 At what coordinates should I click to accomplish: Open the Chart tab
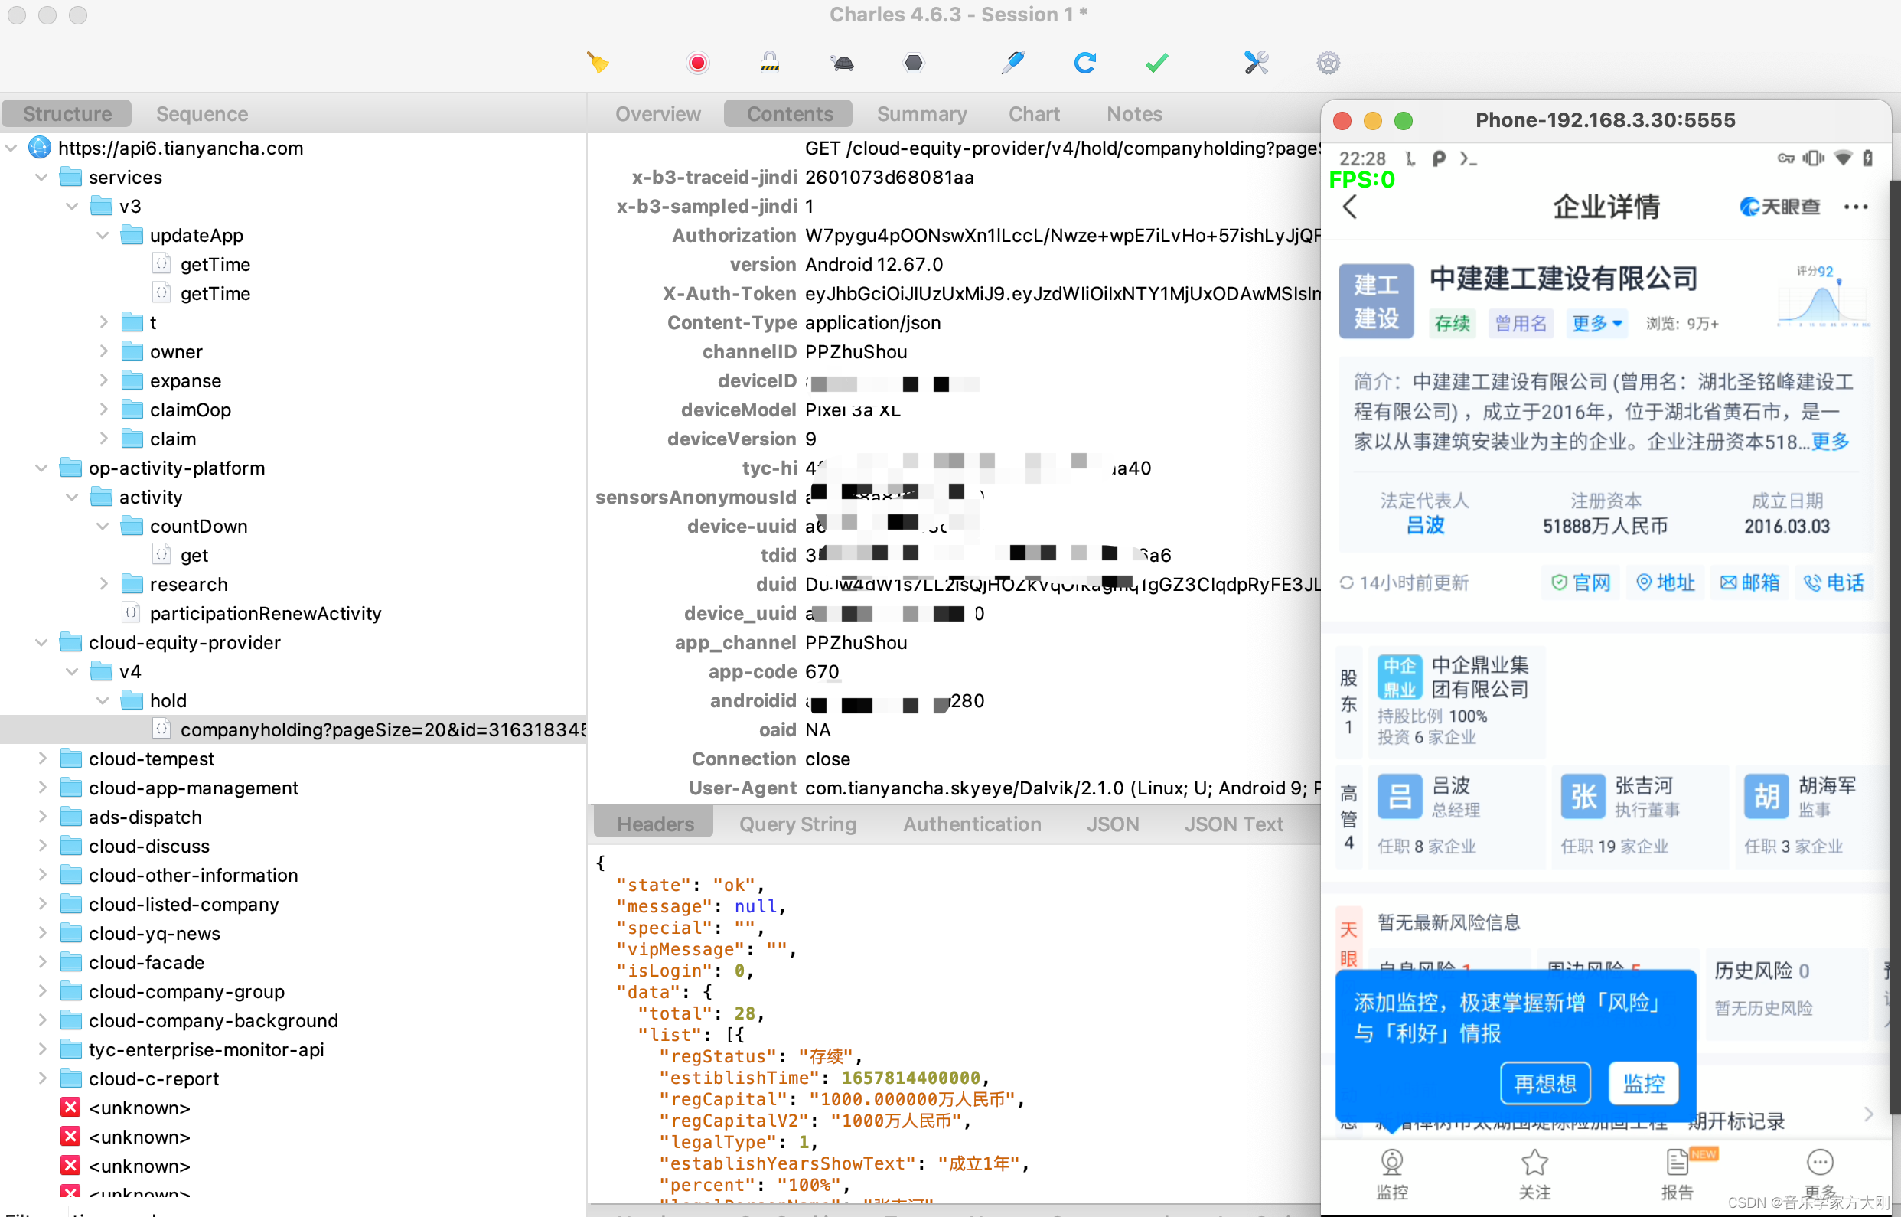coord(1034,114)
